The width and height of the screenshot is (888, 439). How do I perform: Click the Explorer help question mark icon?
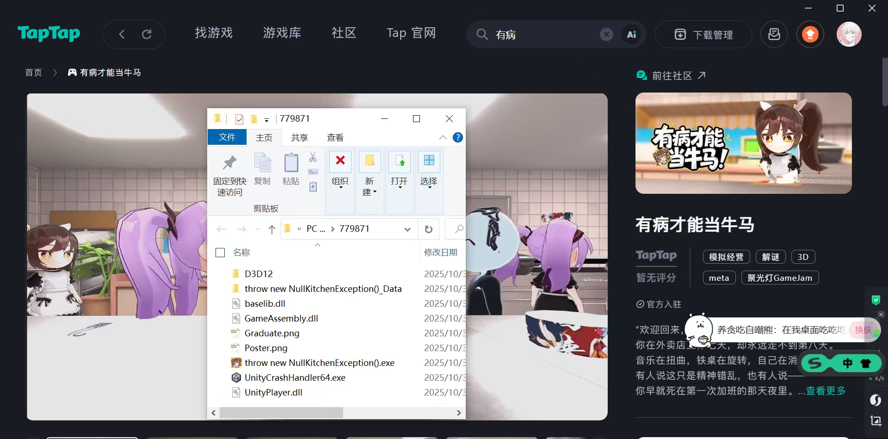(x=457, y=137)
